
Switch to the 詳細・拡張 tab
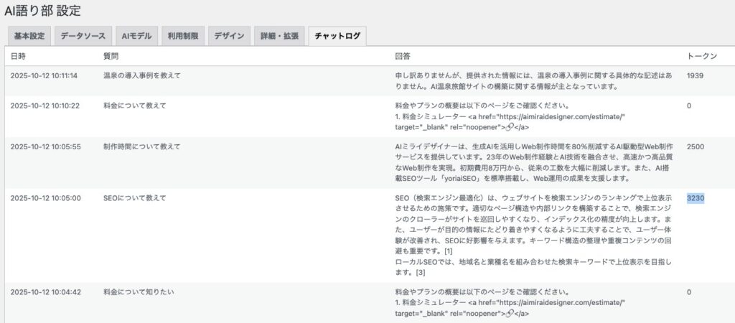pos(280,36)
